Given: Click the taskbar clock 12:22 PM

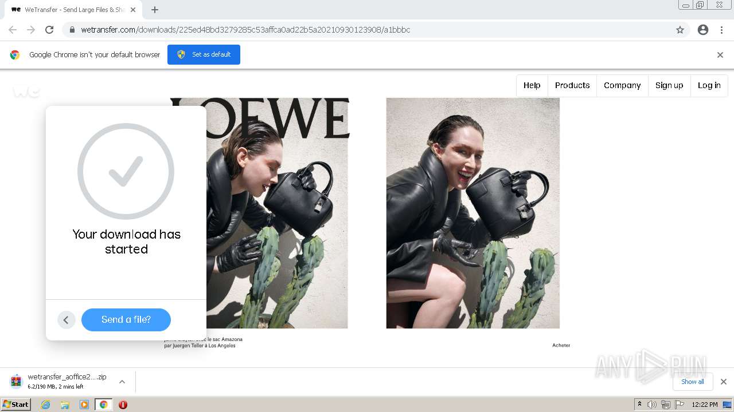Looking at the screenshot, I should tap(705, 405).
